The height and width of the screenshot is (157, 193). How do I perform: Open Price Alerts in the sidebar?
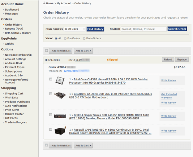12,110
